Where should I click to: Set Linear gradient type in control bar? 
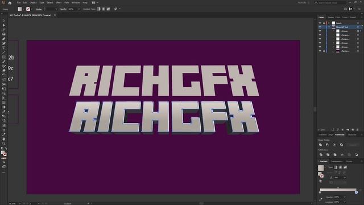click(99, 9)
